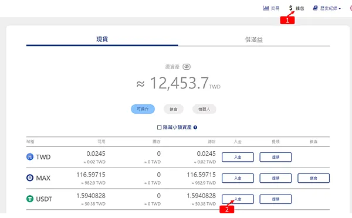
Task: Click 提領 withdraw button for MAX
Action: tap(276, 178)
